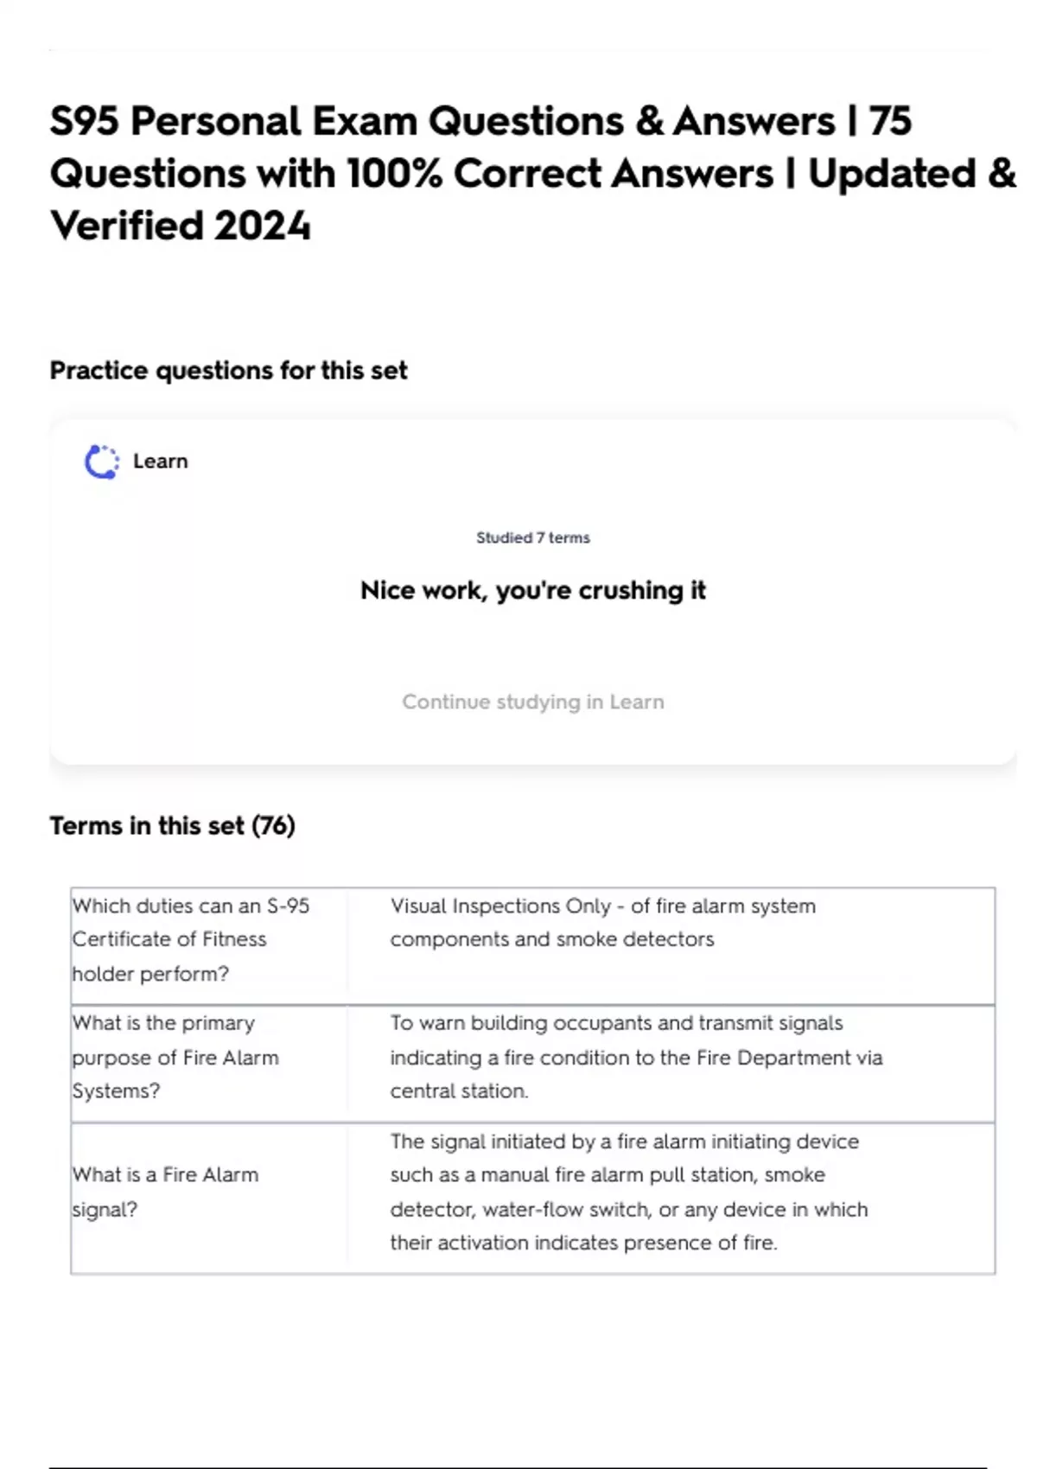
Task: Click the Studied 7 terms label
Action: [533, 537]
